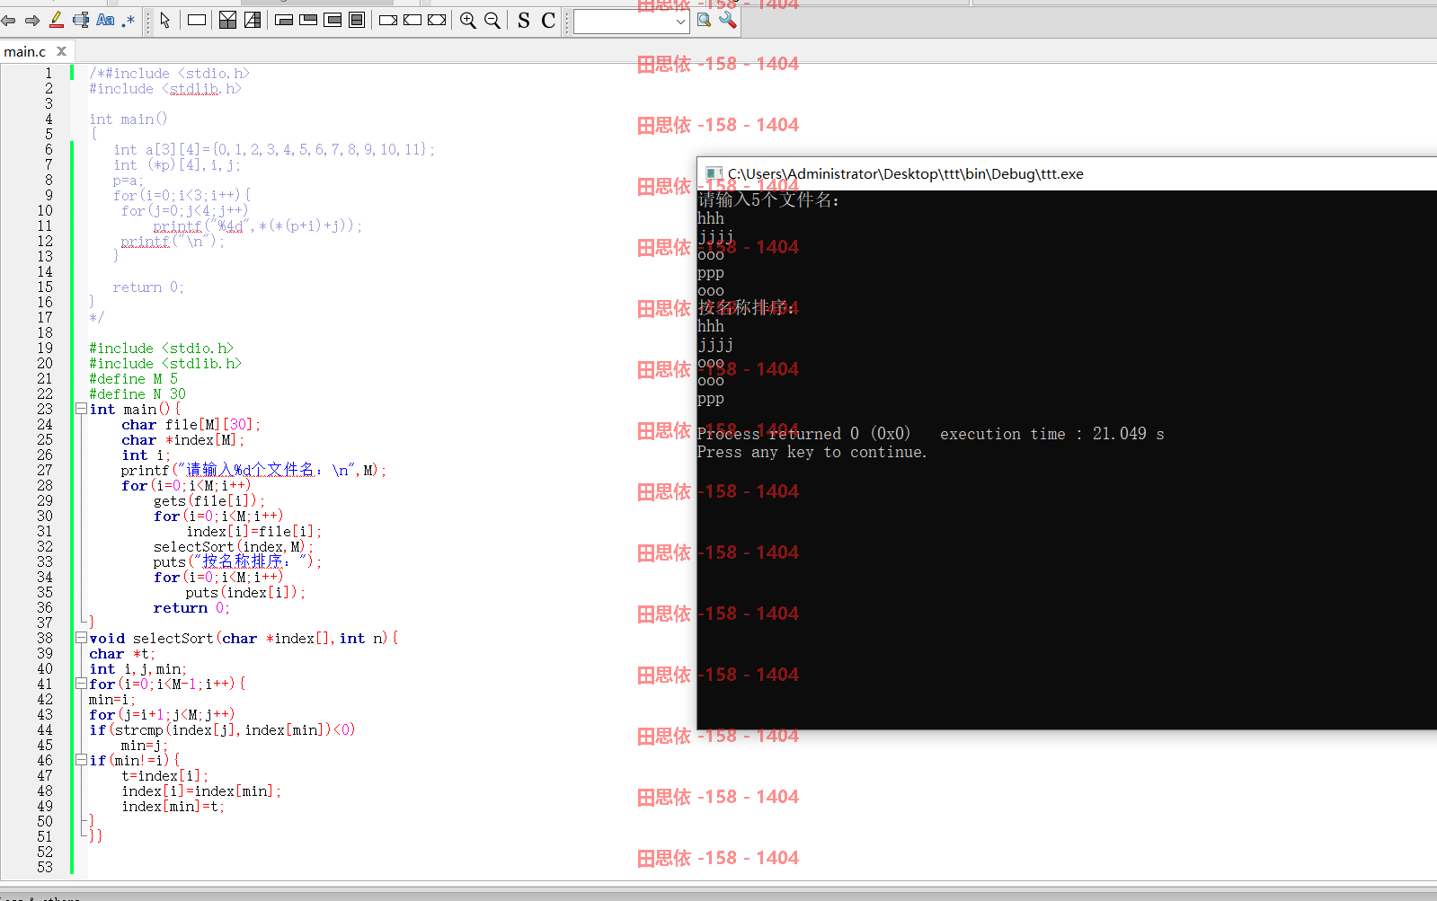Viewport: 1437px width, 901px height.
Task: Click the code 'puts(index[i]);'
Action: [246, 592]
